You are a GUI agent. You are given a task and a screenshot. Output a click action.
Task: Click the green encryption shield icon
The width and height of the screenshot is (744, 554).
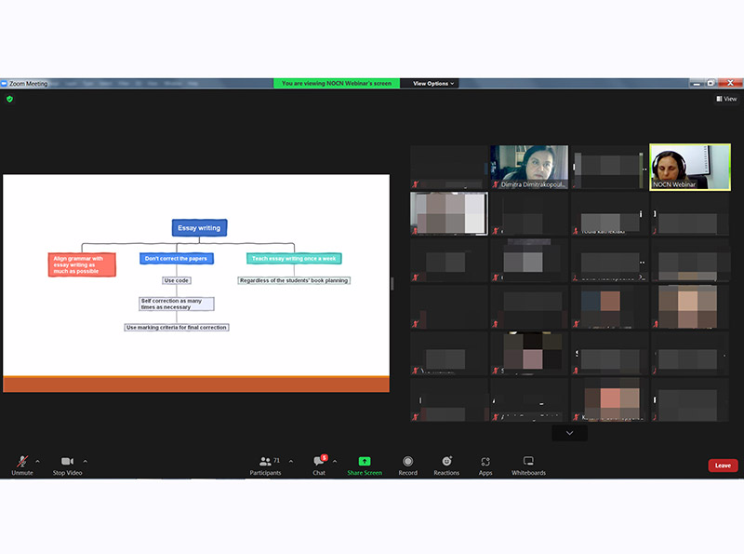pyautogui.click(x=10, y=99)
